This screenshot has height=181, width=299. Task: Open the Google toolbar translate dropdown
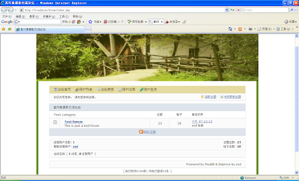tap(162, 22)
